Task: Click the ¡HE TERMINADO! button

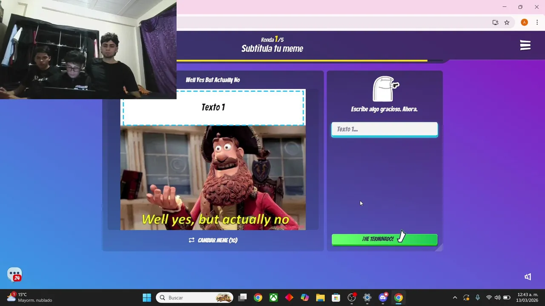Action: point(384,239)
